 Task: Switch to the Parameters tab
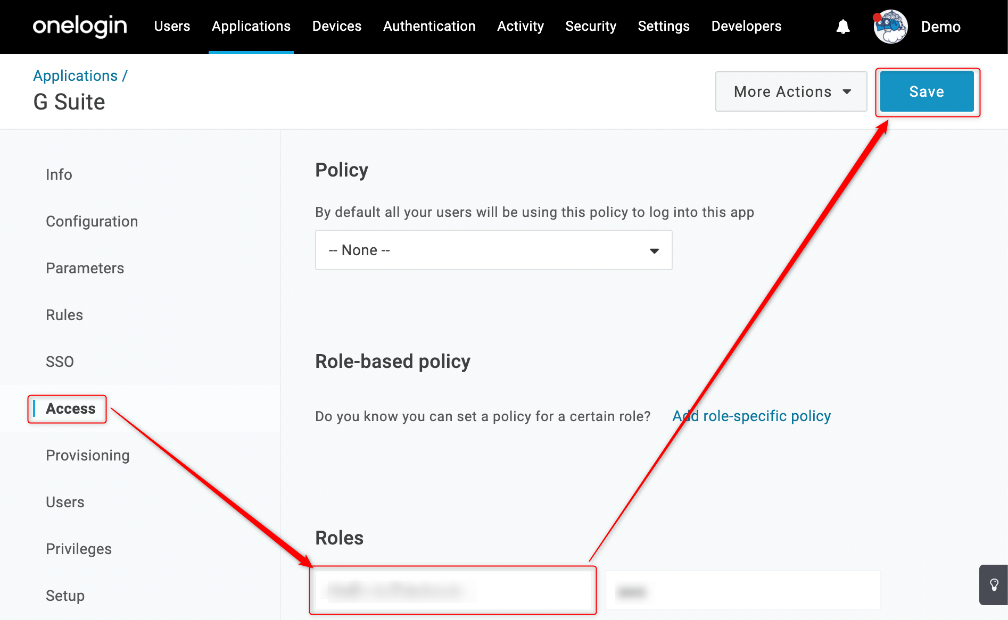pos(85,268)
